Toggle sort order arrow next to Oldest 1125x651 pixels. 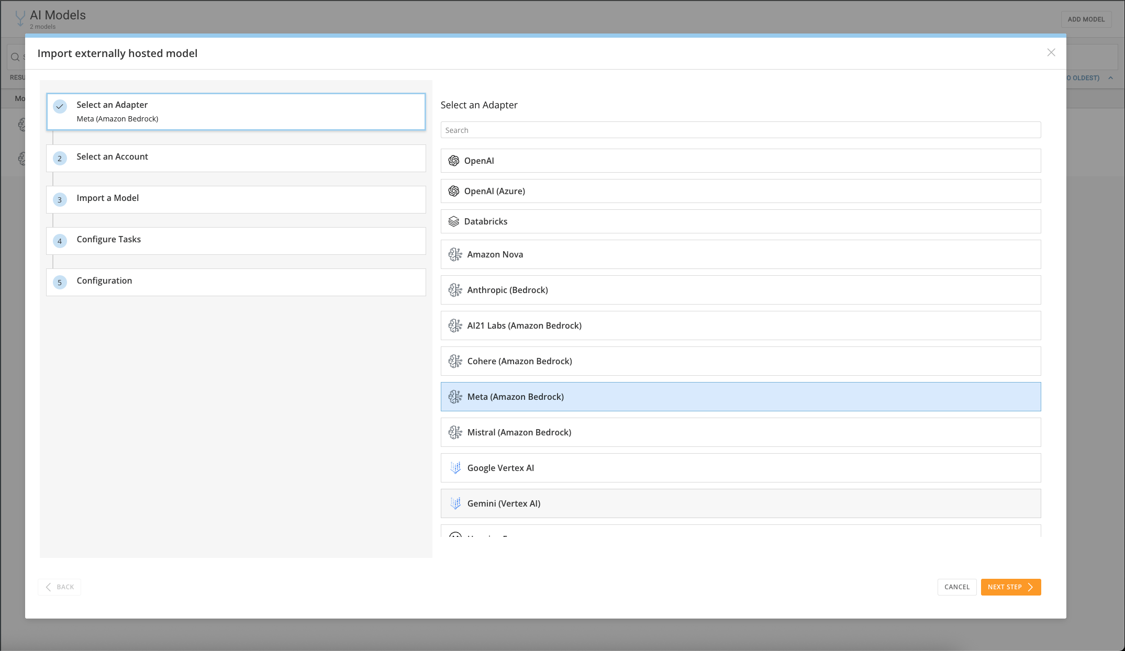[x=1110, y=78]
